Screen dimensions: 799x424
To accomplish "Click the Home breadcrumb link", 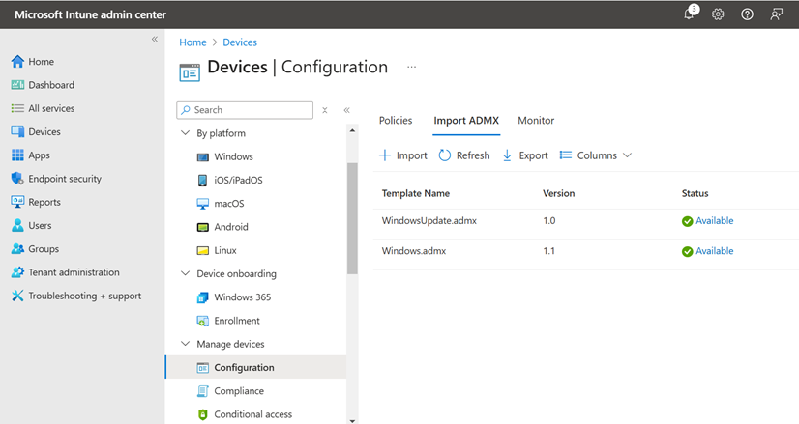I will pyautogui.click(x=192, y=42).
